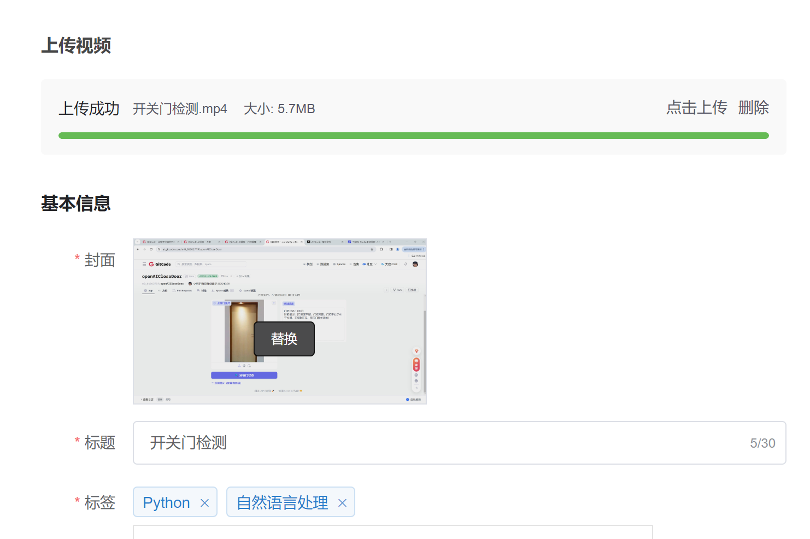This screenshot has width=810, height=539.
Task: Click the 上传视频 section heading
Action: [76, 45]
